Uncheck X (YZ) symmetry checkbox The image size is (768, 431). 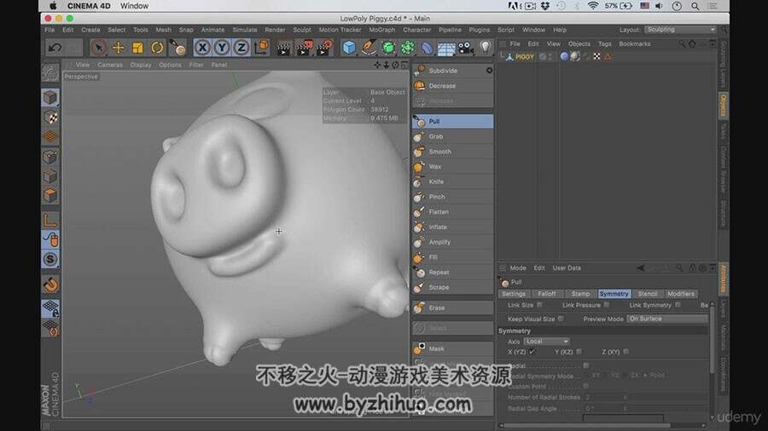point(532,352)
